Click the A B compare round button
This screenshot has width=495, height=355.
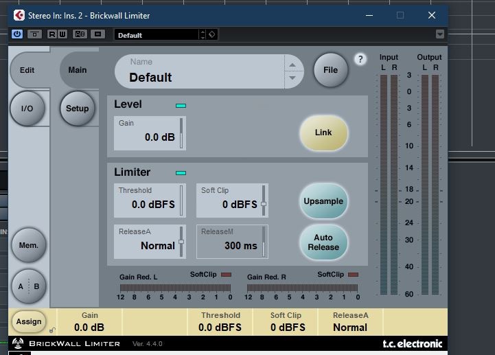click(x=28, y=286)
